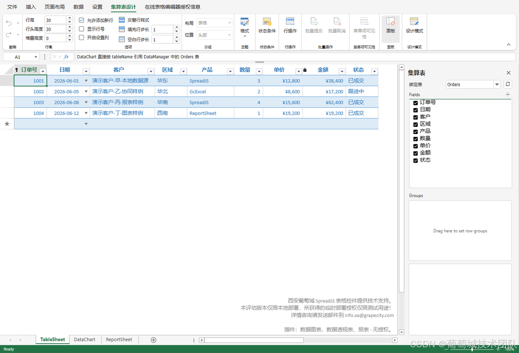Open 在线表格编辑器授权信息 tab
The height and width of the screenshot is (353, 519).
(173, 7)
